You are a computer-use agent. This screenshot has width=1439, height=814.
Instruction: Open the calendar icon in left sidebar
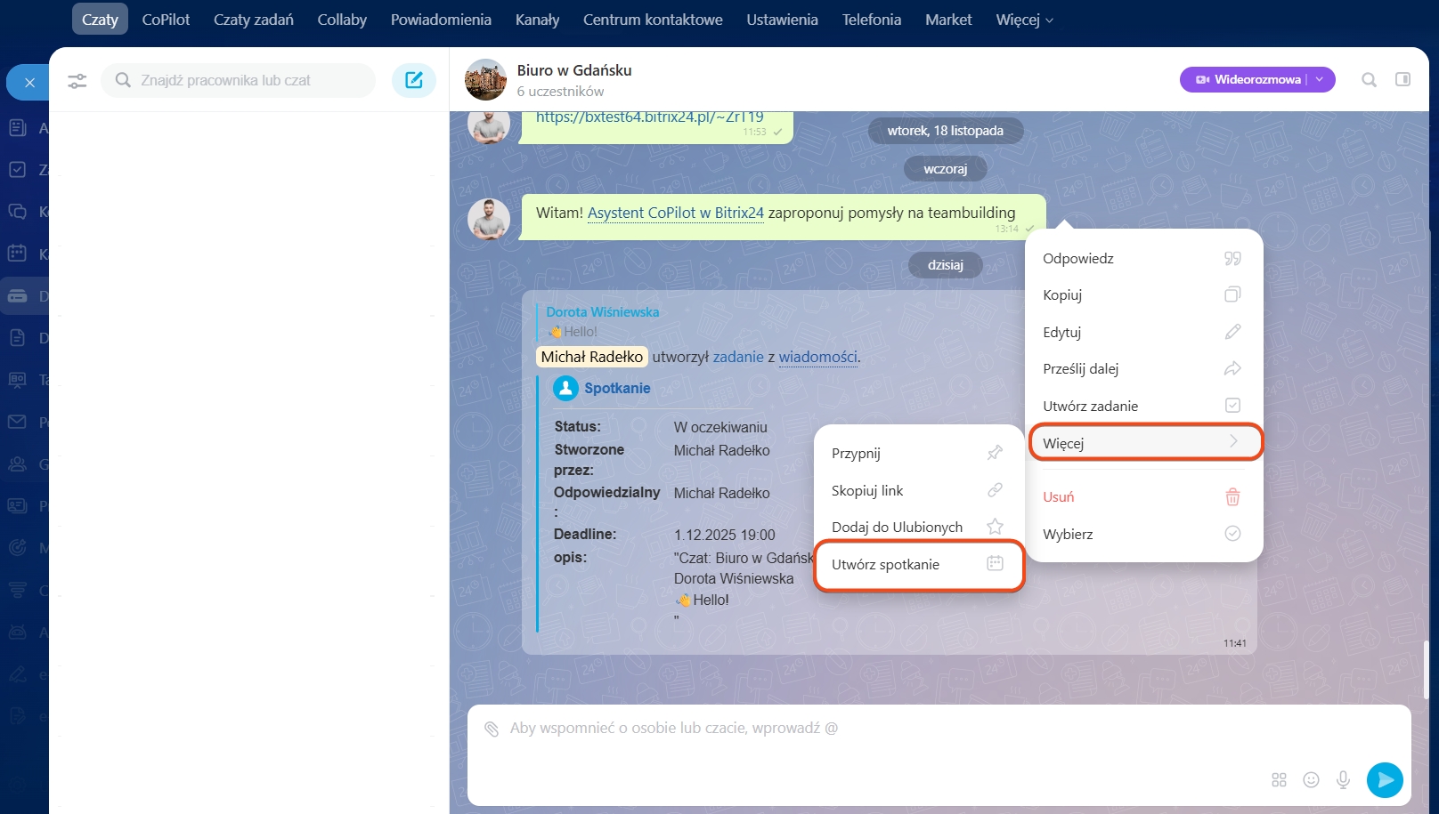(17, 254)
